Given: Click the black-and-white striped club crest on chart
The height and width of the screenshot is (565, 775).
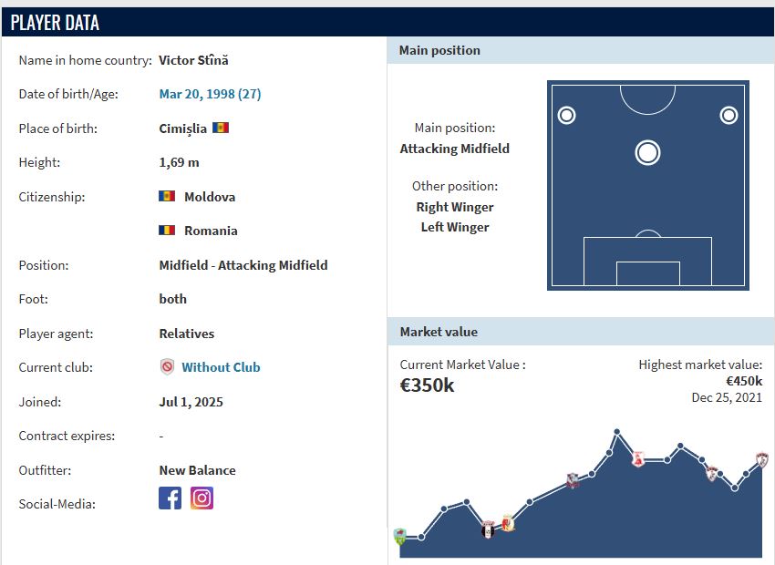Looking at the screenshot, I should click(488, 530).
